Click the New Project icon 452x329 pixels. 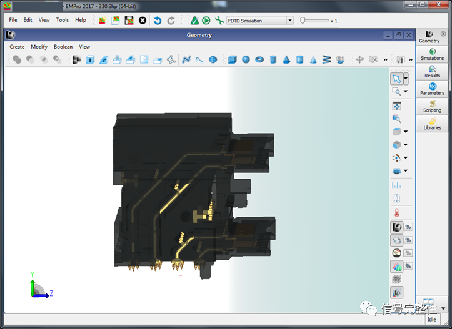click(103, 21)
